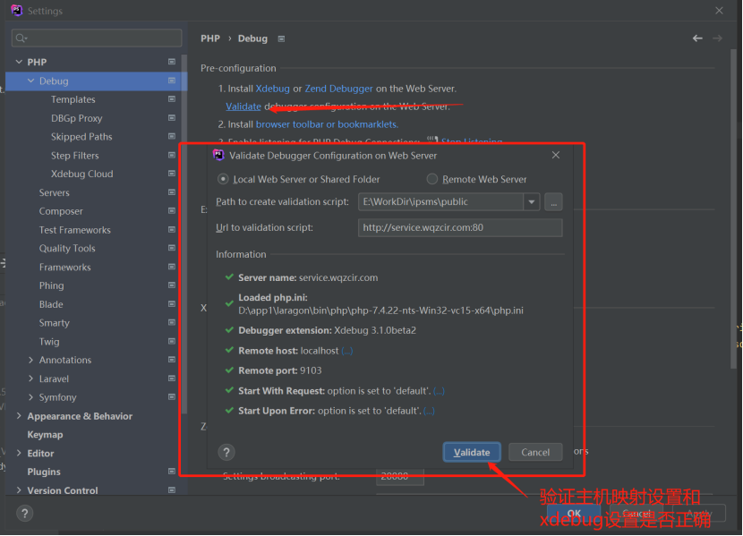743x536 pixels.
Task: Select Quality Tools in the settings tree
Action: 67,248
